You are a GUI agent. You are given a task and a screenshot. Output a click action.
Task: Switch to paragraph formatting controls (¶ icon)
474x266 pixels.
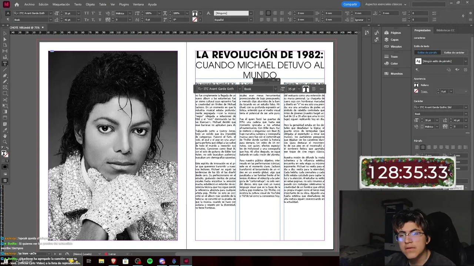click(x=8, y=20)
